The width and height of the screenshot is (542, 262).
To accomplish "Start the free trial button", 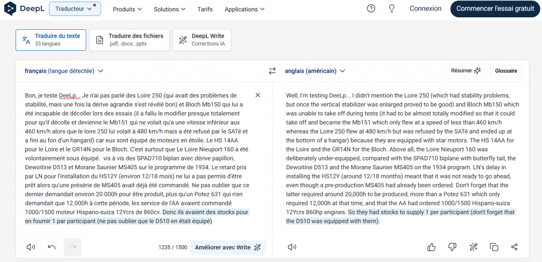I will click(x=495, y=8).
